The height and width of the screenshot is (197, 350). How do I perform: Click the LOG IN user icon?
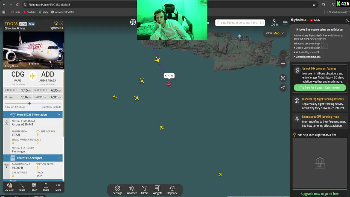(x=274, y=22)
